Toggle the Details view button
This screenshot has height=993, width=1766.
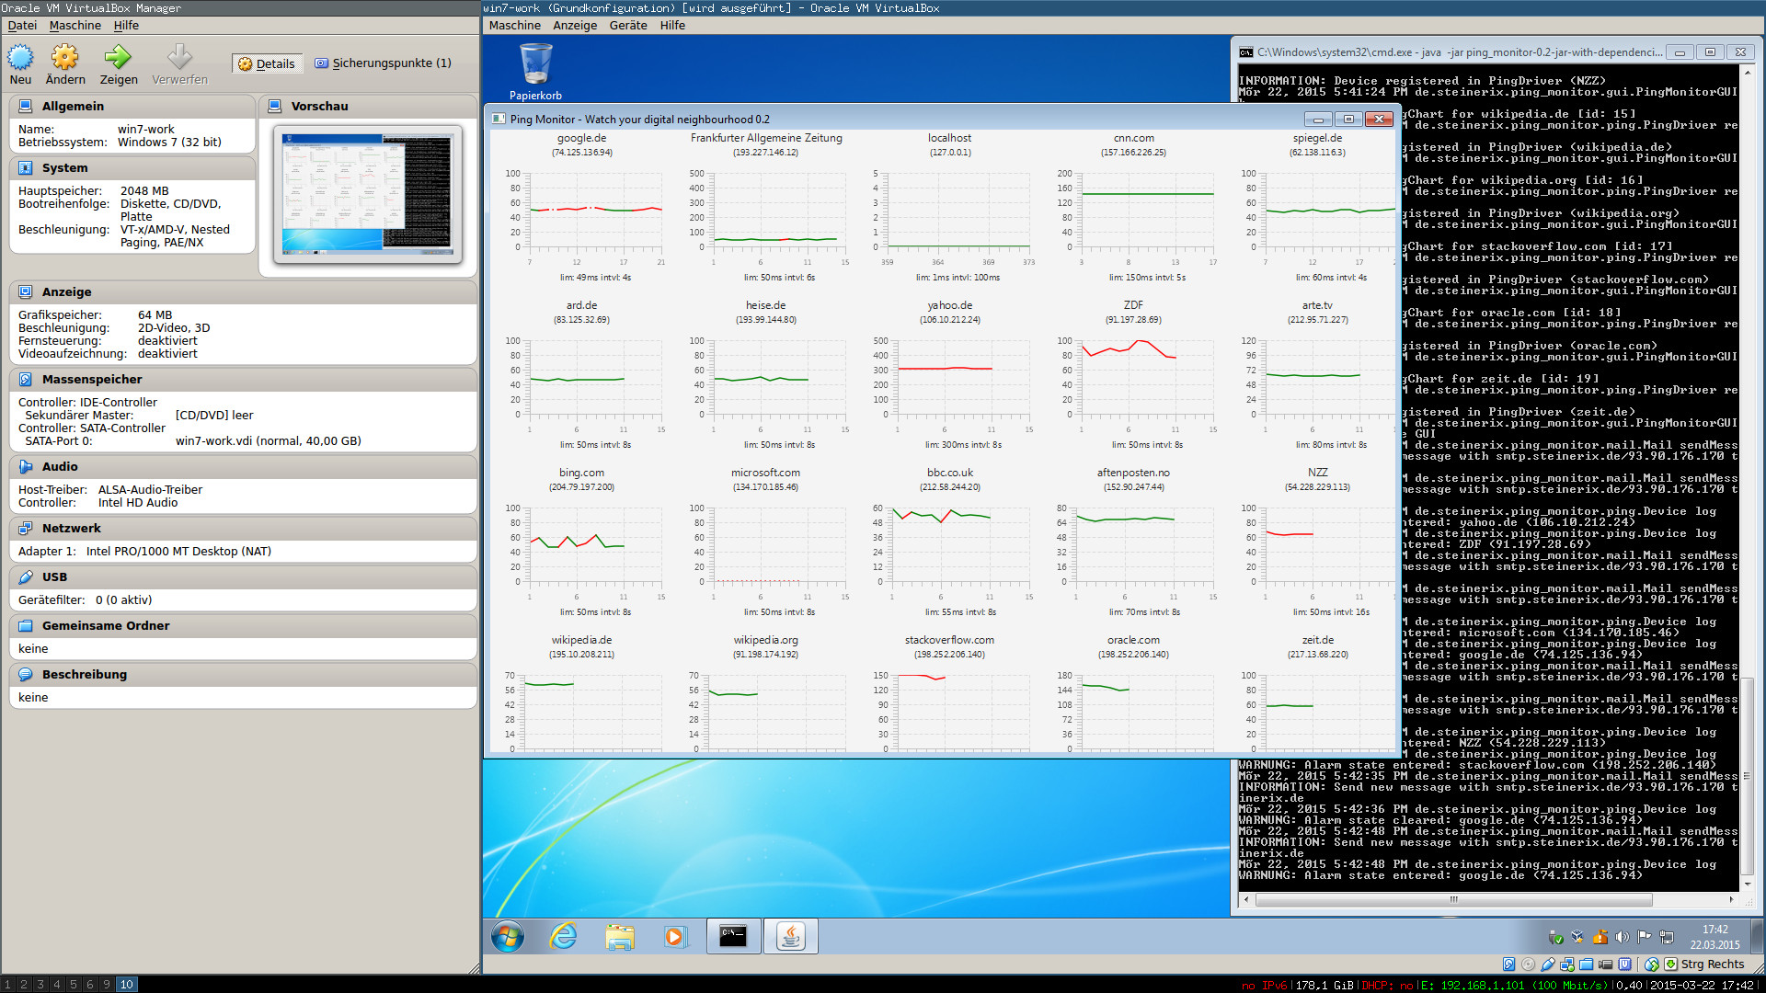tap(267, 63)
